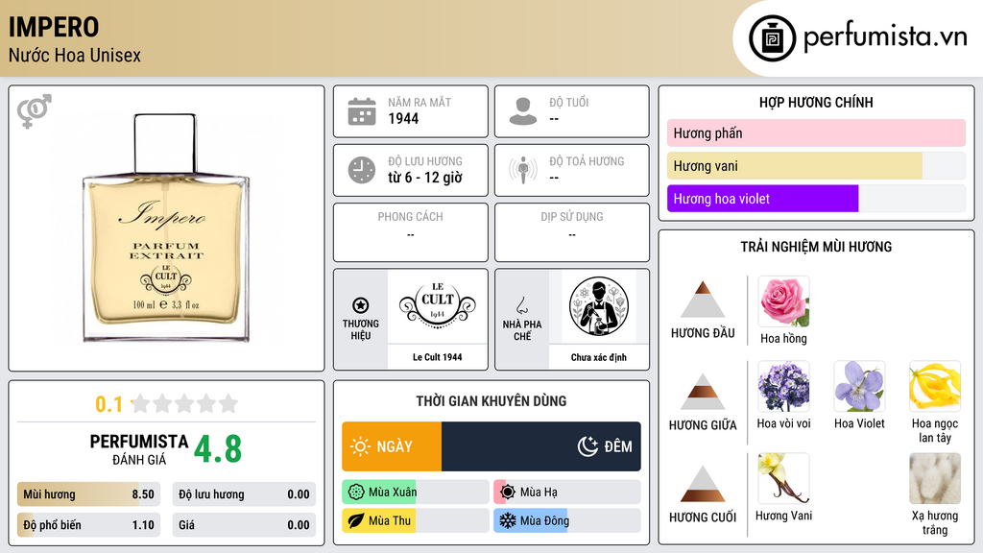Image resolution: width=983 pixels, height=553 pixels.
Task: Click the Hoa hồng rose note thumbnail
Action: tap(783, 301)
